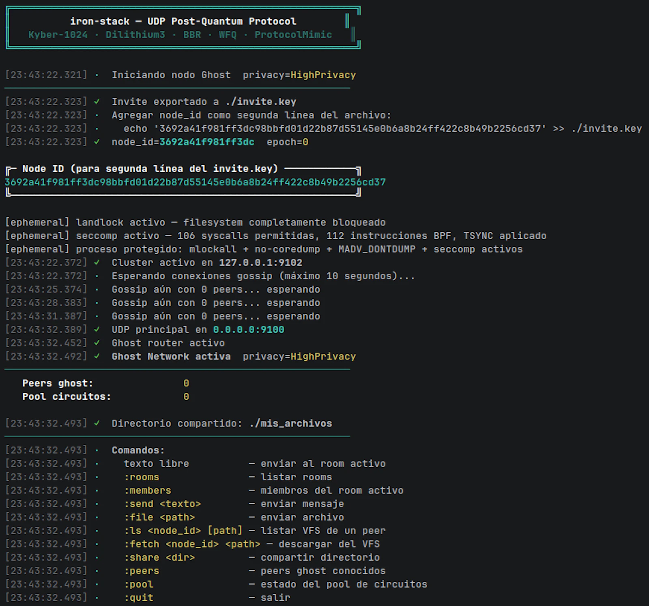
Task: Click the './invite.key' path in Invite exportado line
Action: pyautogui.click(x=261, y=102)
